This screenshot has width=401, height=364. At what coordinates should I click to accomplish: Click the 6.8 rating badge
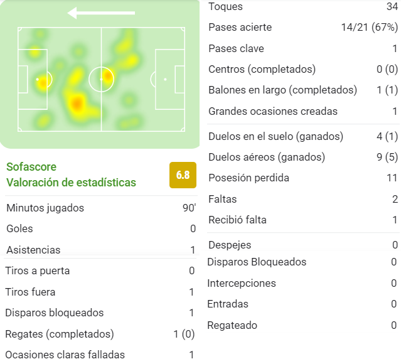[183, 175]
